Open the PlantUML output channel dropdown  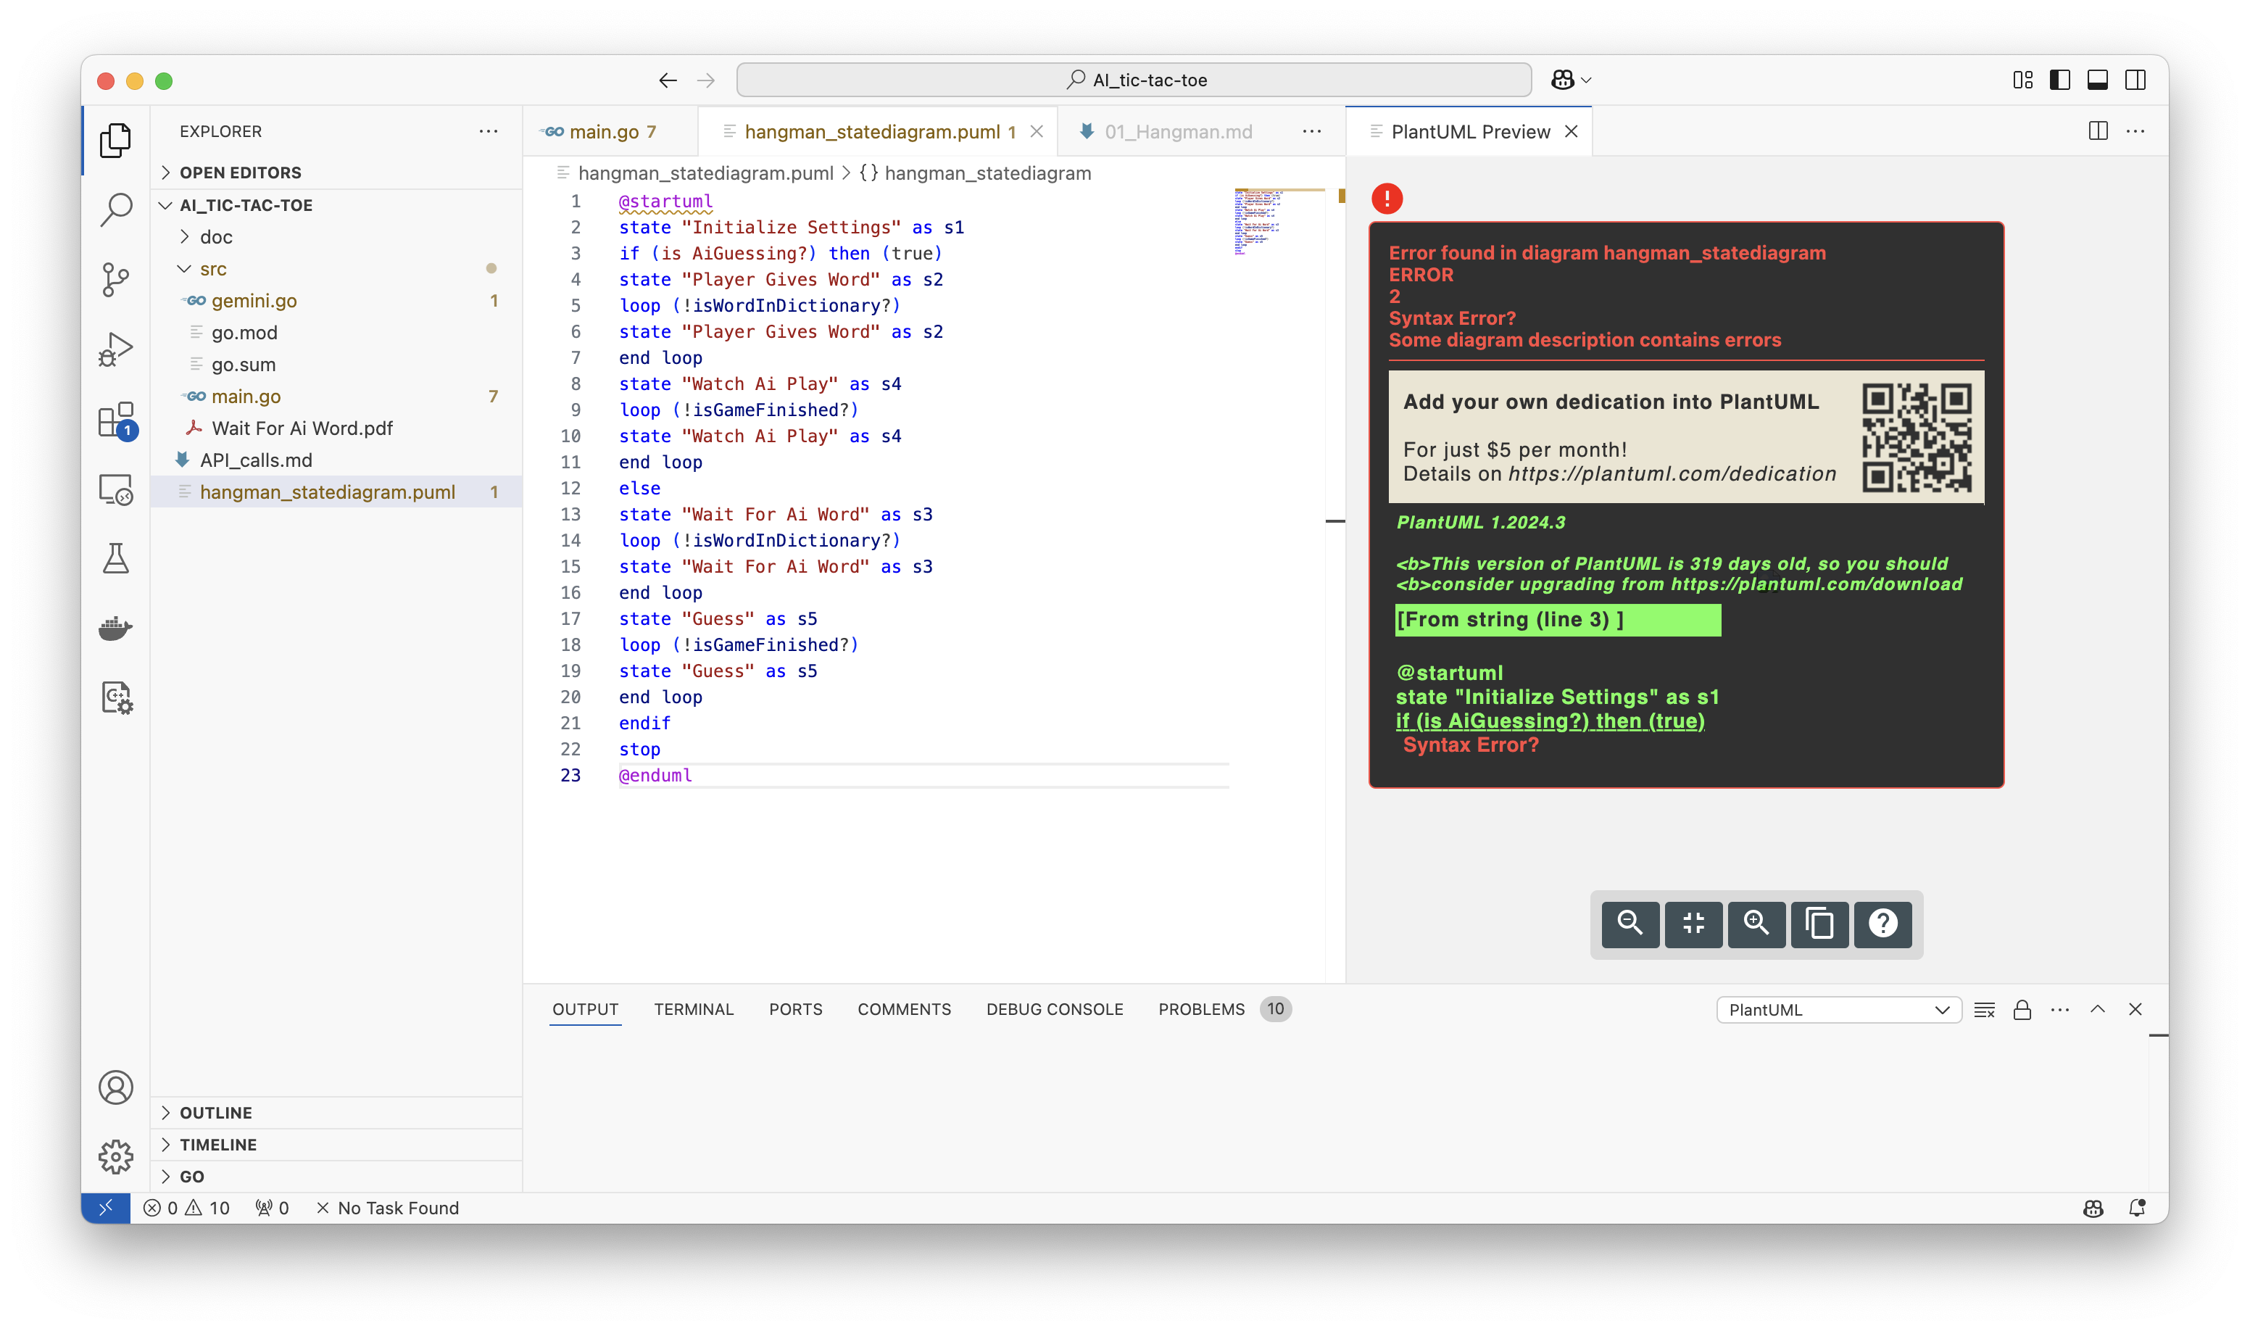[x=1837, y=1009]
